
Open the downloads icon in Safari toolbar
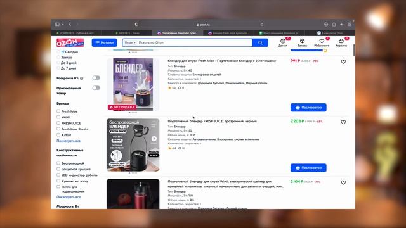pyautogui.click(x=326, y=24)
